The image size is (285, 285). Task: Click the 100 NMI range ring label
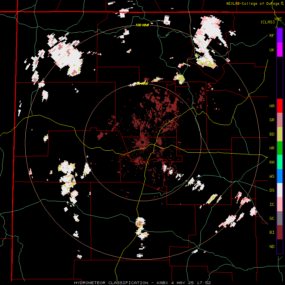coord(142,25)
